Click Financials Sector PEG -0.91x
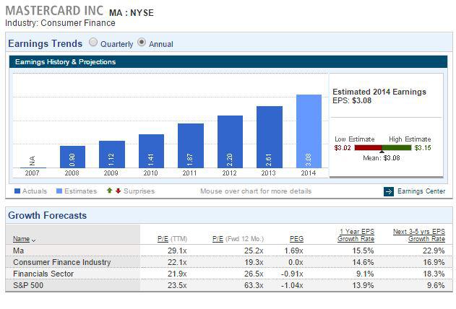The image size is (456, 309). 292,274
